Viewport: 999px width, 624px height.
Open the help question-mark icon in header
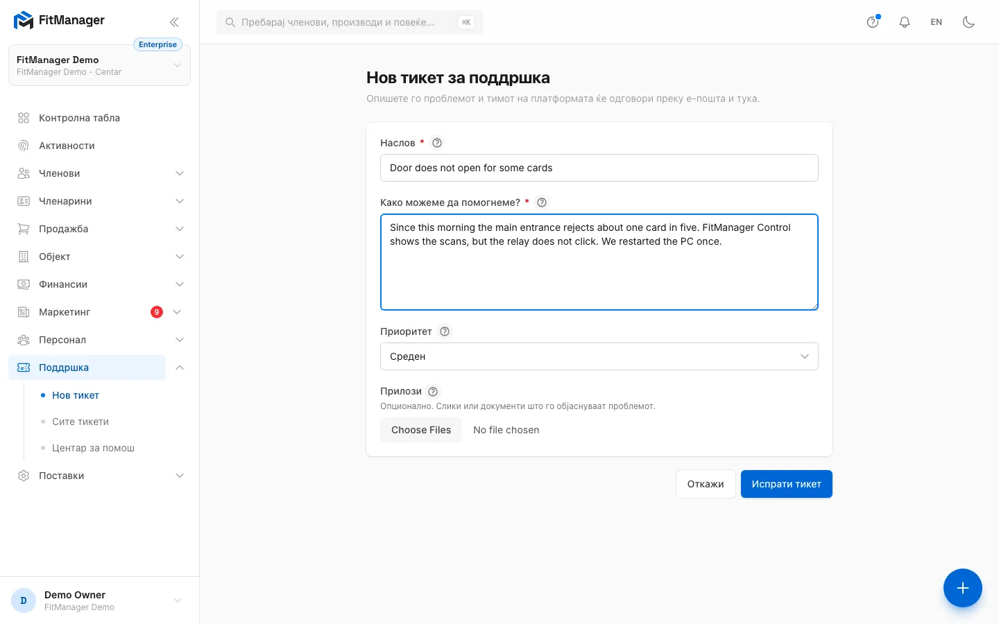coord(873,21)
